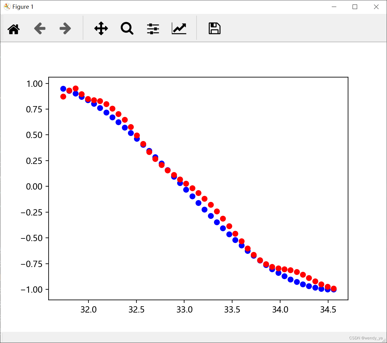This screenshot has height=343, width=387.
Task: Click y-axis tick label 0.50
Action: coord(34,135)
